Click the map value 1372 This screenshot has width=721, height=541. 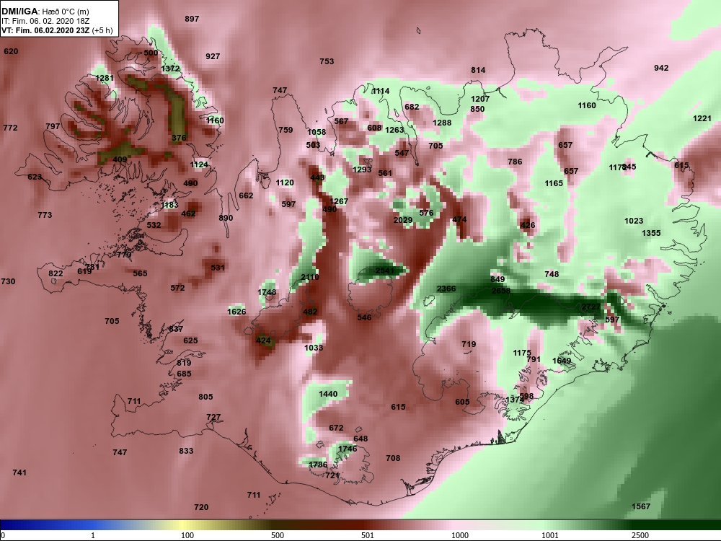(170, 69)
